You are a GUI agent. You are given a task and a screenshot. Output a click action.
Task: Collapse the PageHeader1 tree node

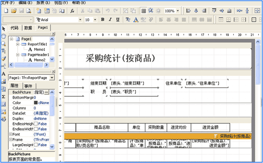pyautogui.click(x=18, y=55)
